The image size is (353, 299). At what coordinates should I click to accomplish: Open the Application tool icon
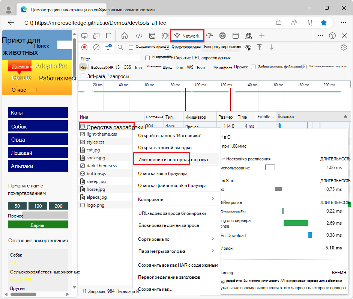coord(236,36)
